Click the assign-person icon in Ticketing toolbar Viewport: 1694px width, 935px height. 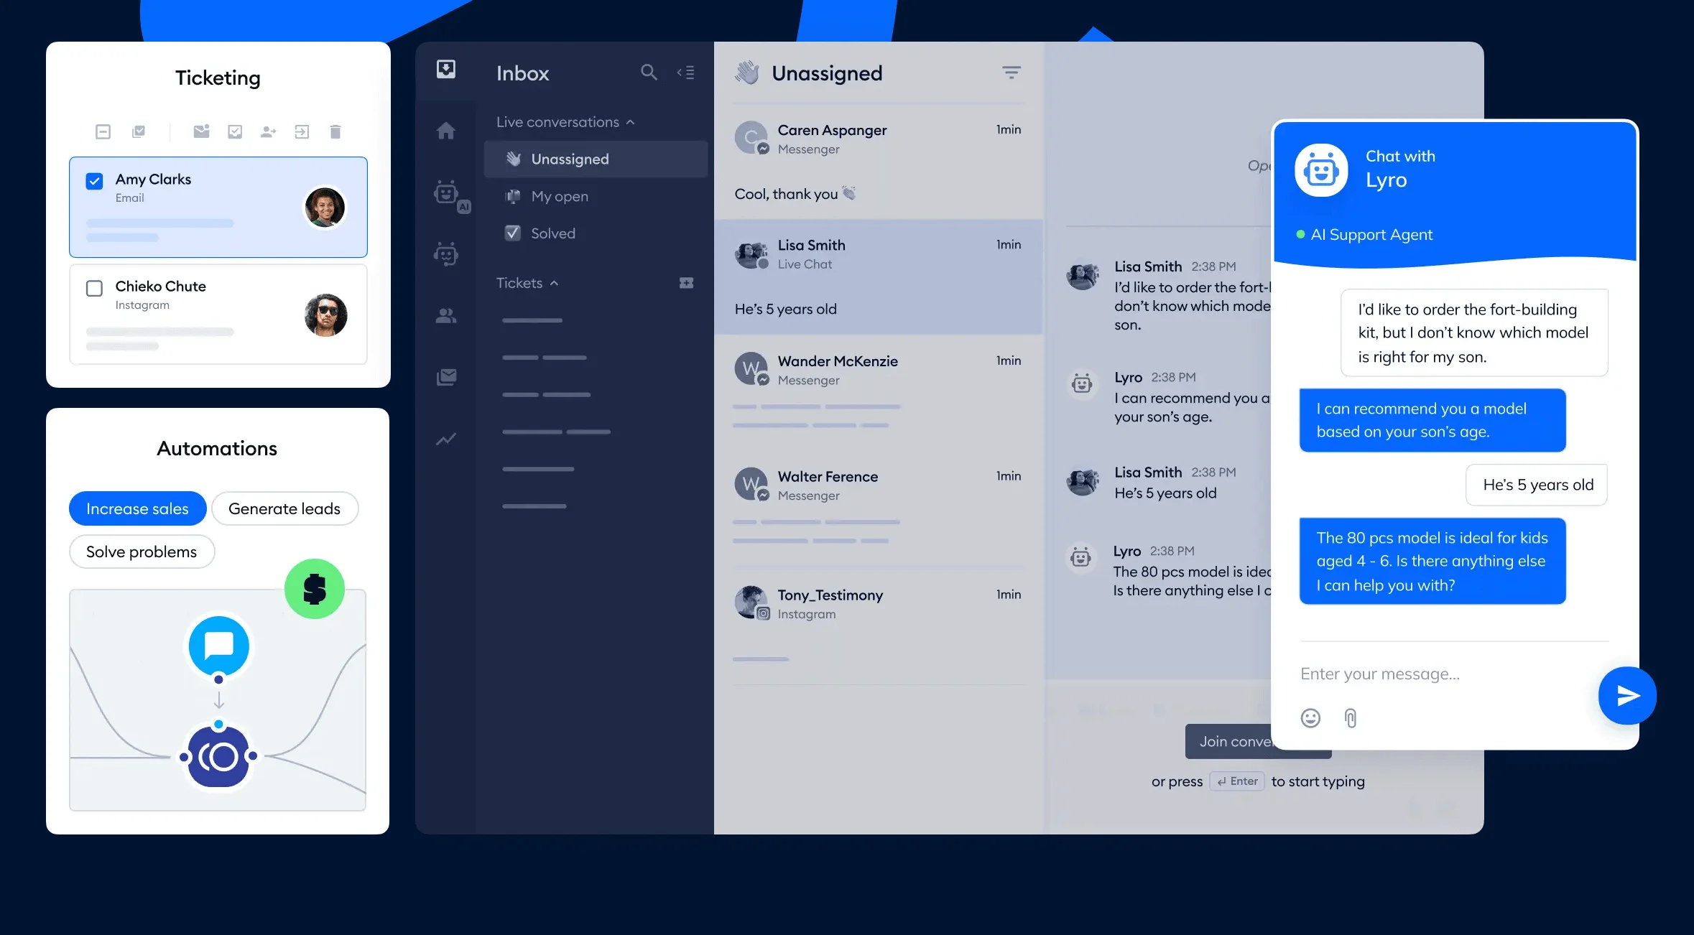tap(269, 131)
